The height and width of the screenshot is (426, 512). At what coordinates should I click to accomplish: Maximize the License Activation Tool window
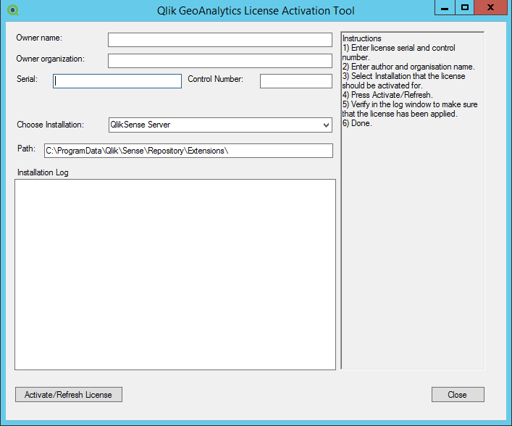point(465,7)
